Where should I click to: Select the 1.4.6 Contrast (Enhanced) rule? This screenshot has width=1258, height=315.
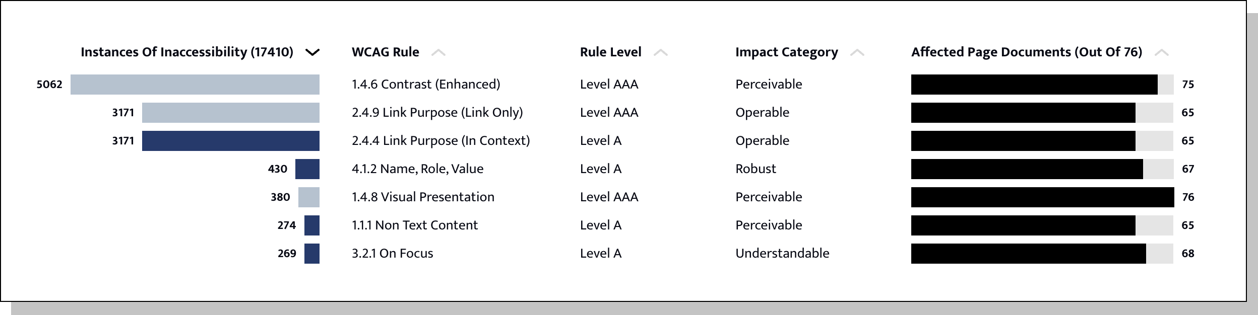tap(425, 84)
